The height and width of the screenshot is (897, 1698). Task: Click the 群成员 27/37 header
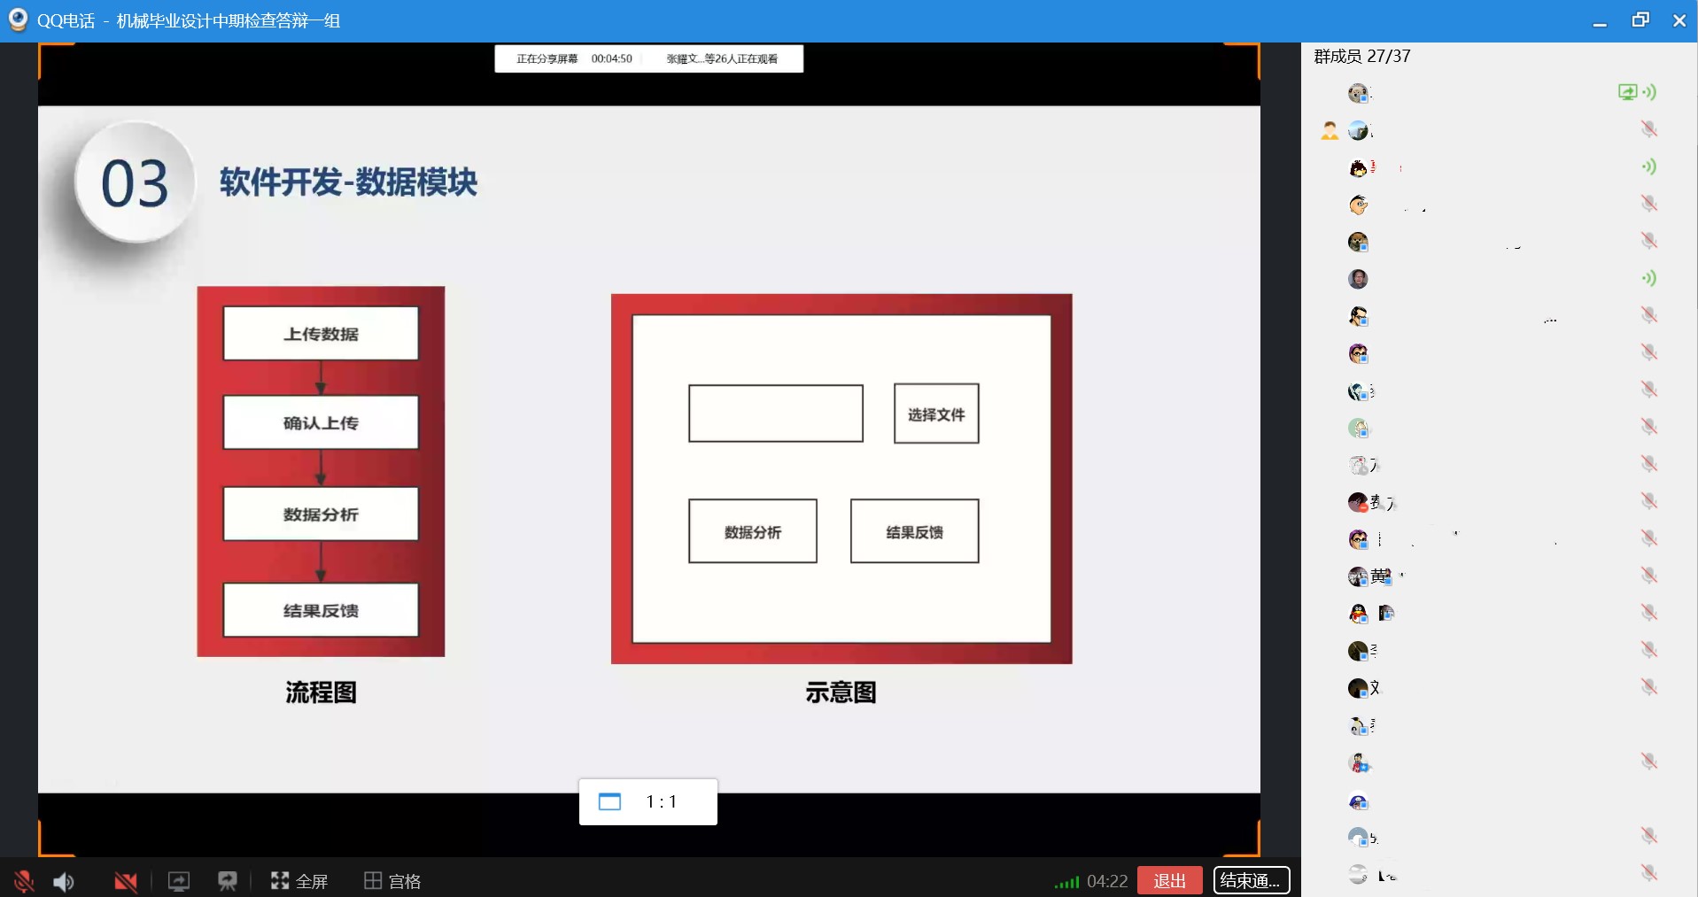pyautogui.click(x=1362, y=56)
